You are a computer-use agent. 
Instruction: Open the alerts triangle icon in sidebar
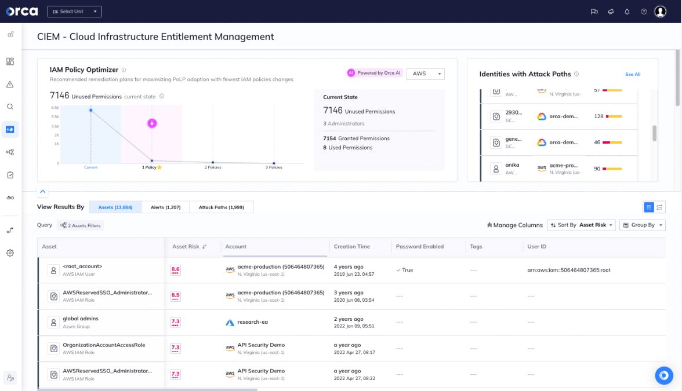pos(10,85)
